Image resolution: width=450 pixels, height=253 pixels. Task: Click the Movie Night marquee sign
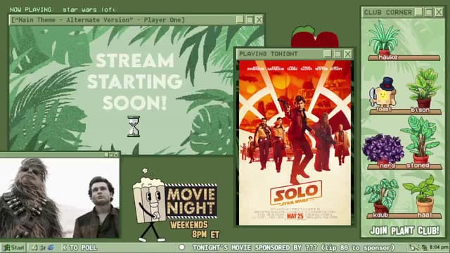click(191, 202)
